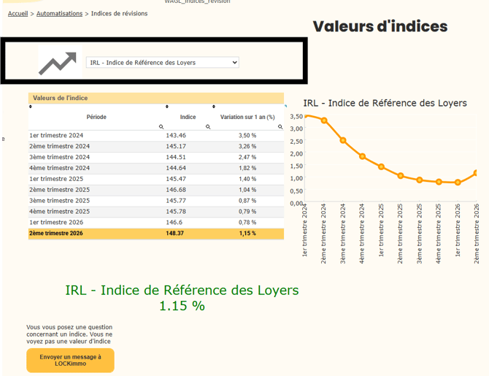Click chart data point for 3ème trimestre 2024

coord(343,140)
